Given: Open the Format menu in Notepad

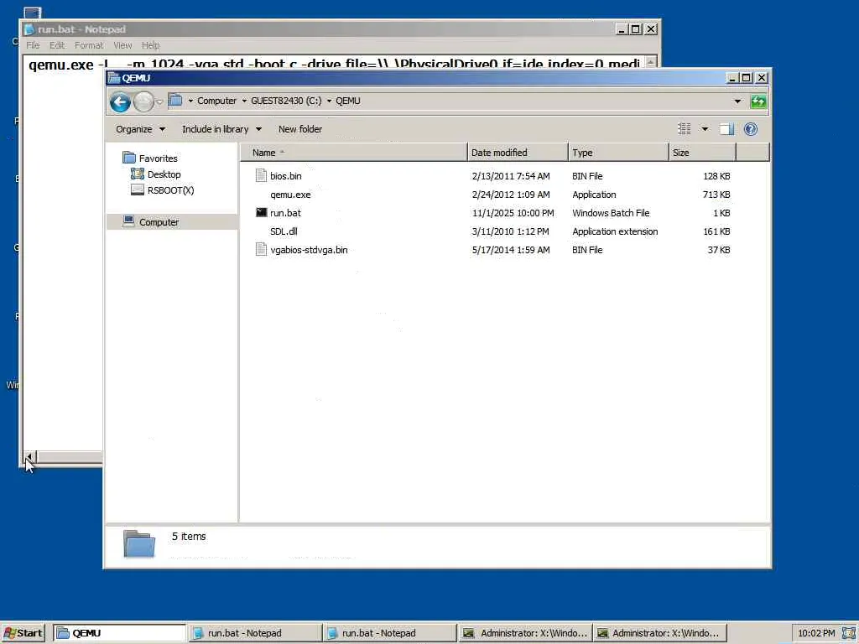Looking at the screenshot, I should (x=89, y=45).
